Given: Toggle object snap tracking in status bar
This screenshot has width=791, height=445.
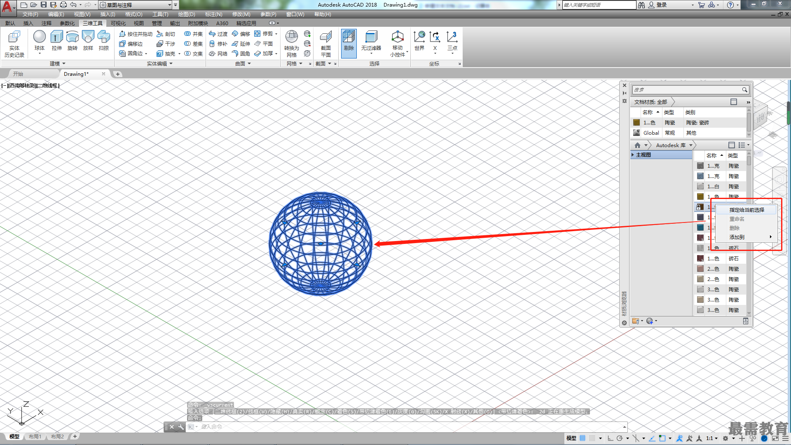Looking at the screenshot, I should (652, 438).
